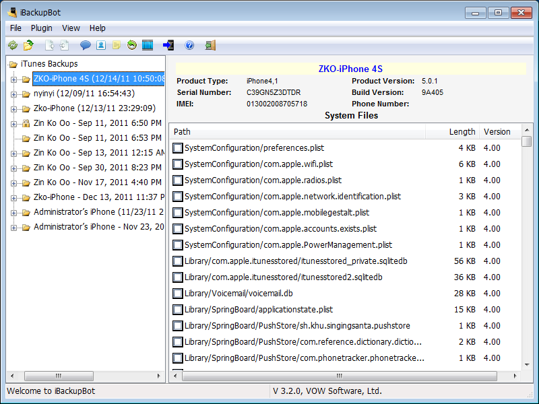Click the film strip media browser icon
This screenshot has height=404, width=539.
[148, 45]
